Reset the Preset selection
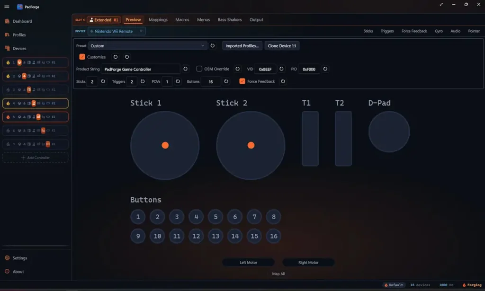The width and height of the screenshot is (485, 291). tap(213, 46)
